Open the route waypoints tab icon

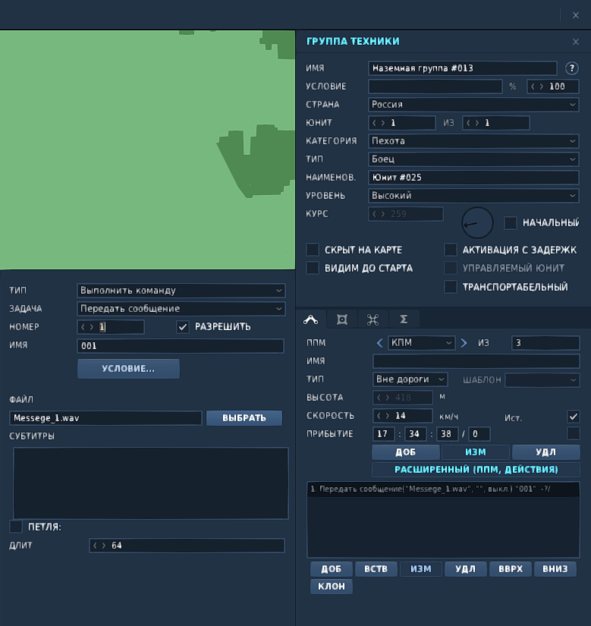tap(311, 319)
